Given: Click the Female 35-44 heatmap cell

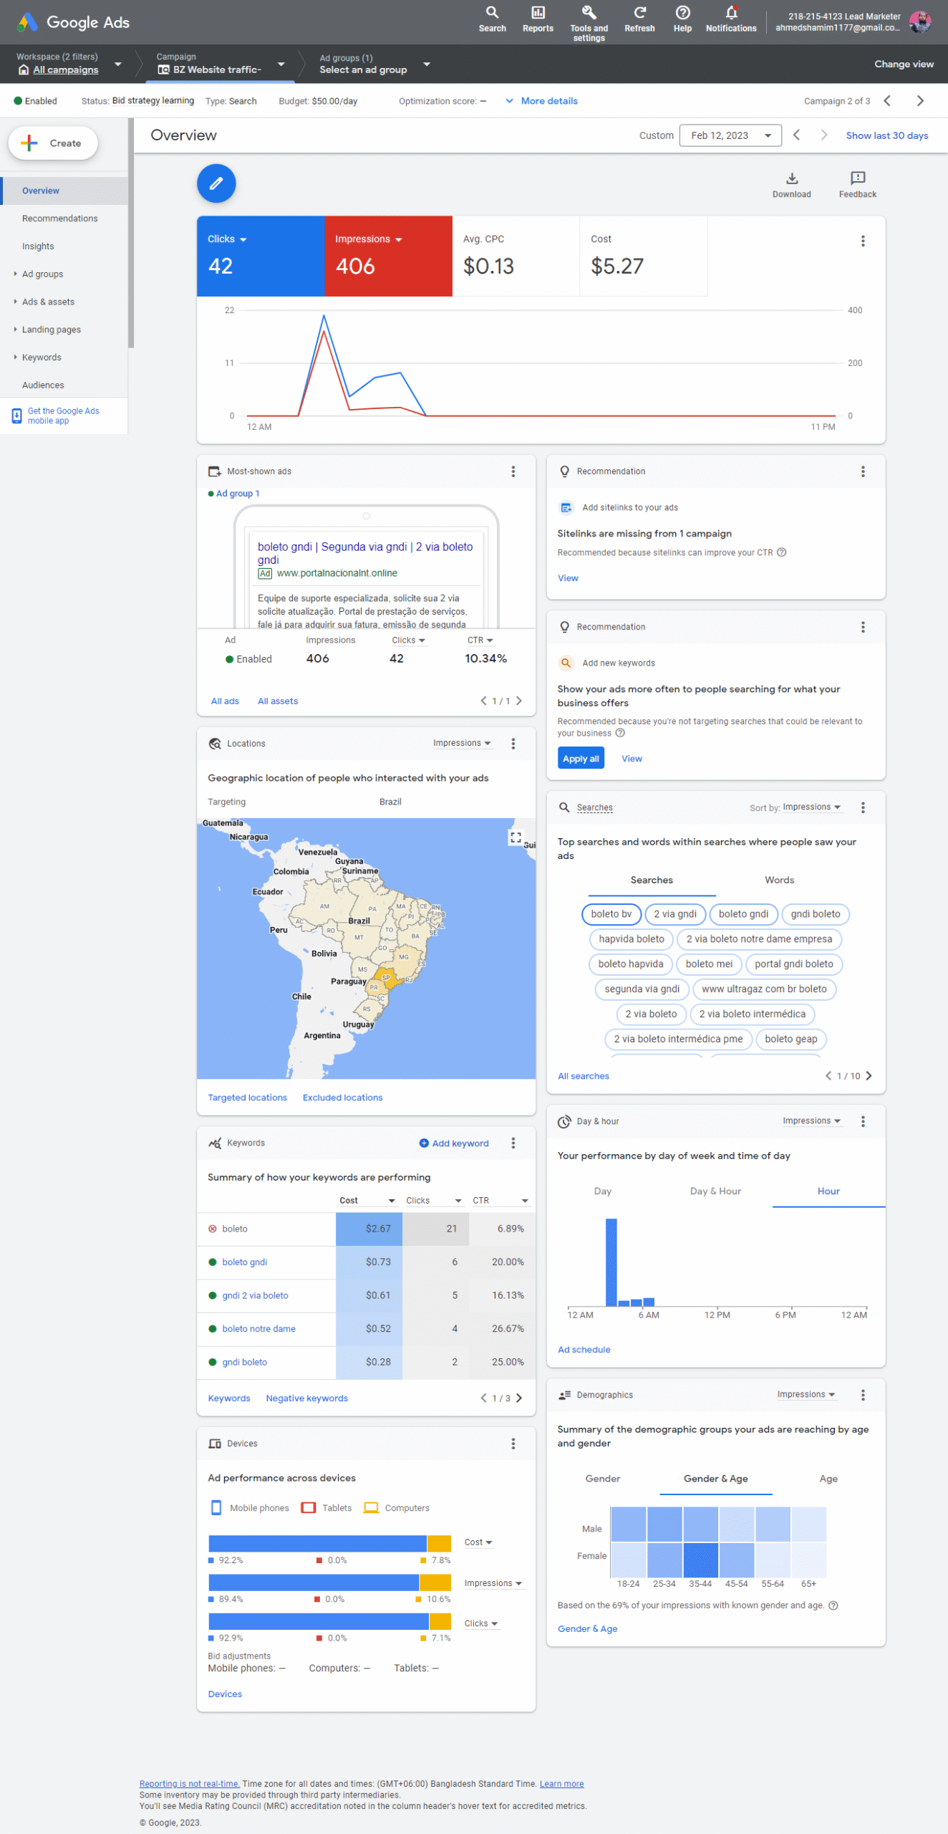Looking at the screenshot, I should (700, 1559).
